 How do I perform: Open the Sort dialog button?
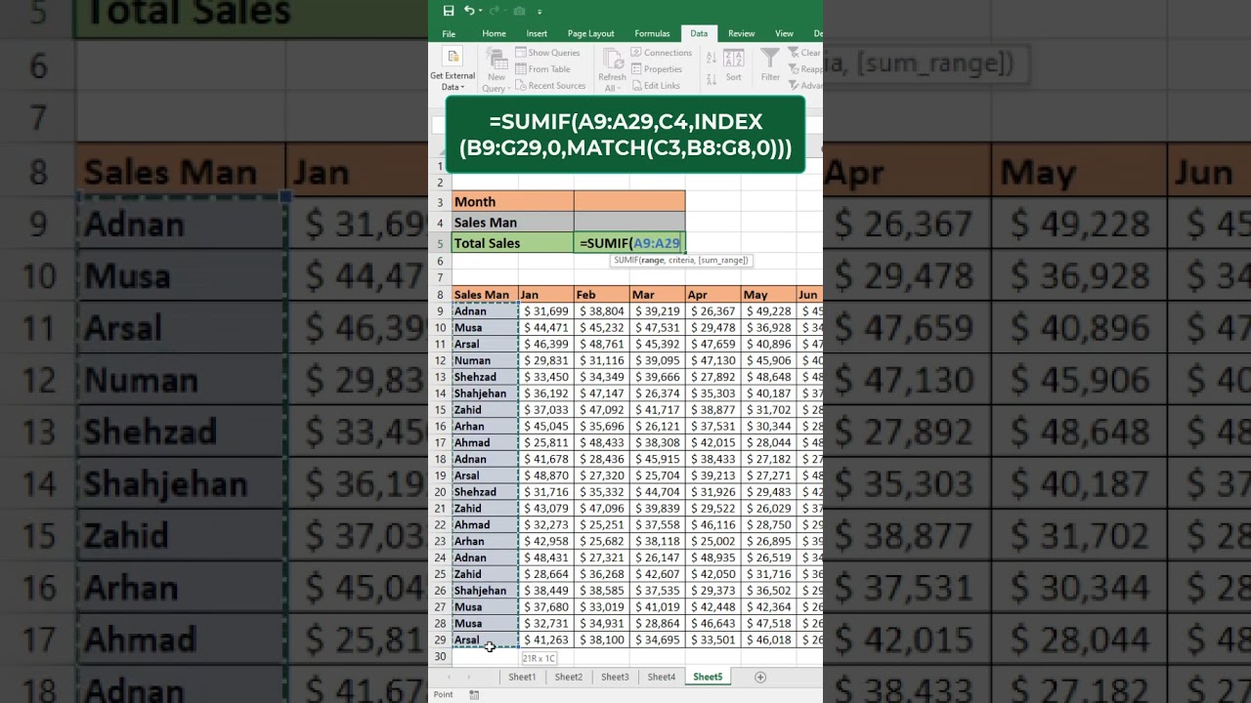pos(733,66)
